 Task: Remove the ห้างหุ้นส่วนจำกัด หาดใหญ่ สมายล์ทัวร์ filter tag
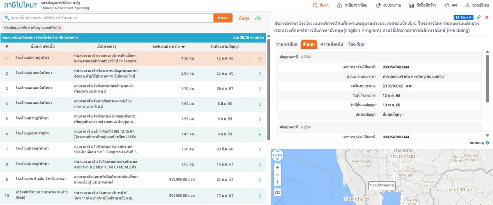(60, 28)
